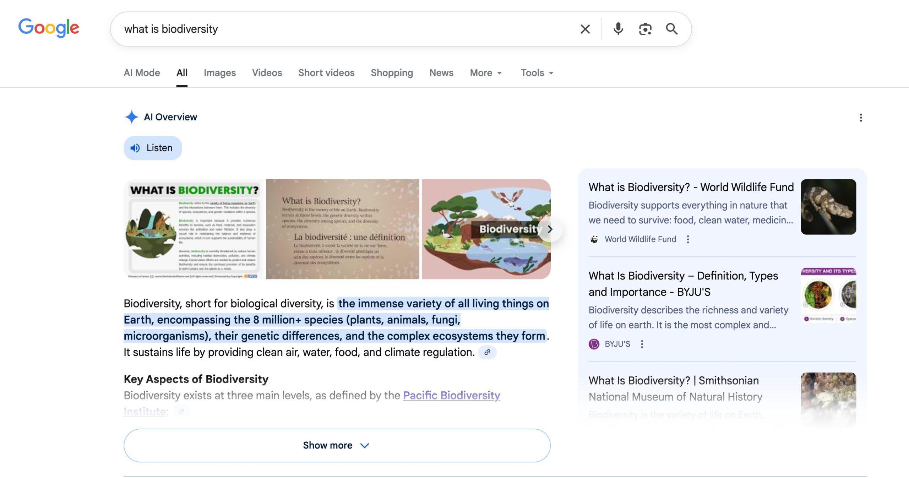Open the World Wildlife Fund biodiversity article
Image resolution: width=909 pixels, height=478 pixels.
point(691,187)
